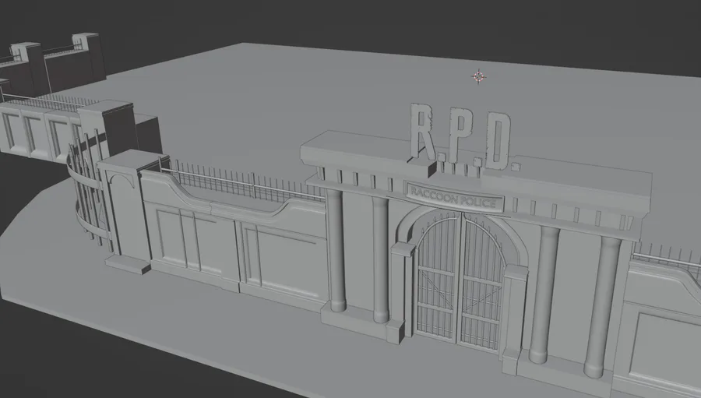Select the arched iron gate's left door
This screenshot has width=701, height=398.
(437, 277)
